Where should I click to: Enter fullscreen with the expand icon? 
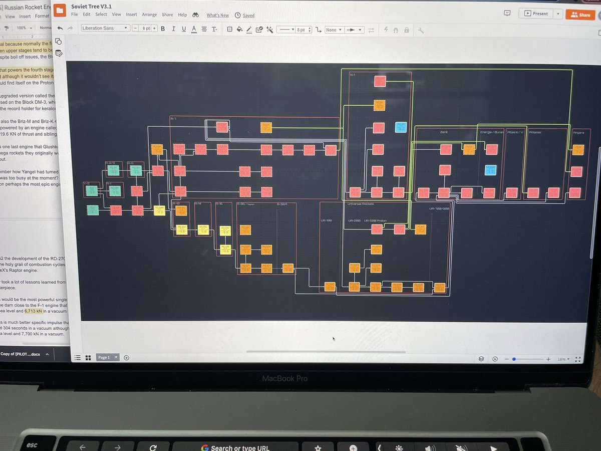[578, 359]
